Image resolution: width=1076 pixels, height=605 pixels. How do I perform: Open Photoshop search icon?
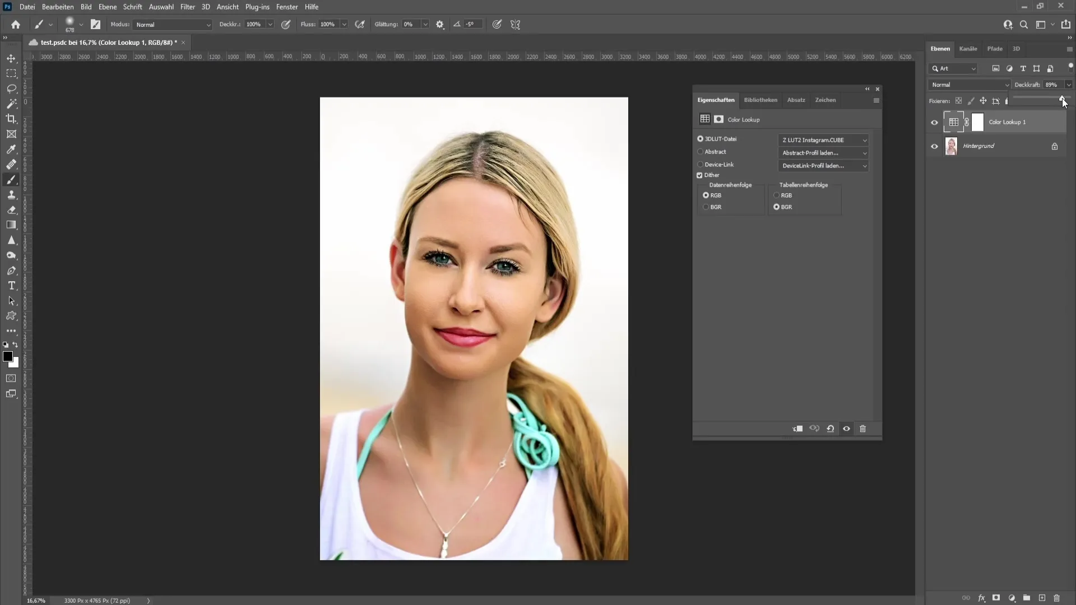click(1024, 25)
